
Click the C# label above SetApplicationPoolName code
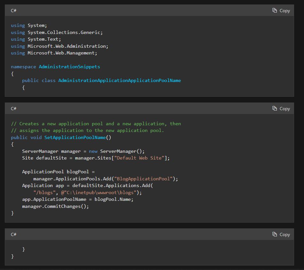click(x=13, y=108)
